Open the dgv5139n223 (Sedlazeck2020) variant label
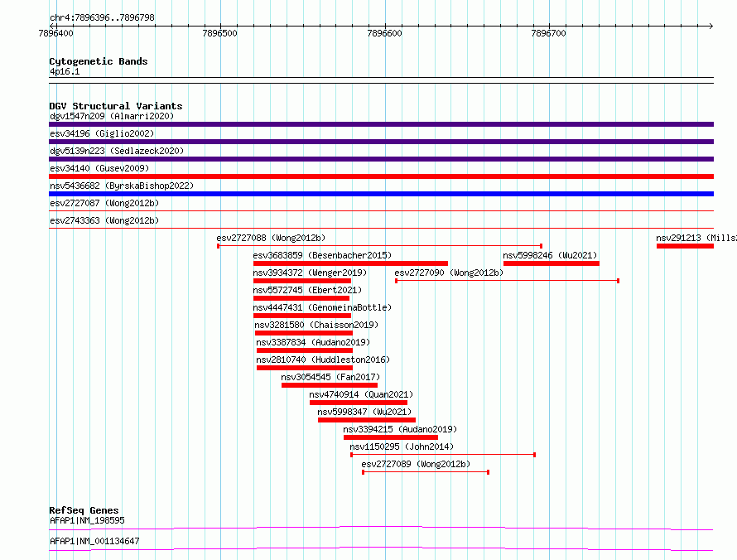The width and height of the screenshot is (737, 560). coord(117,151)
